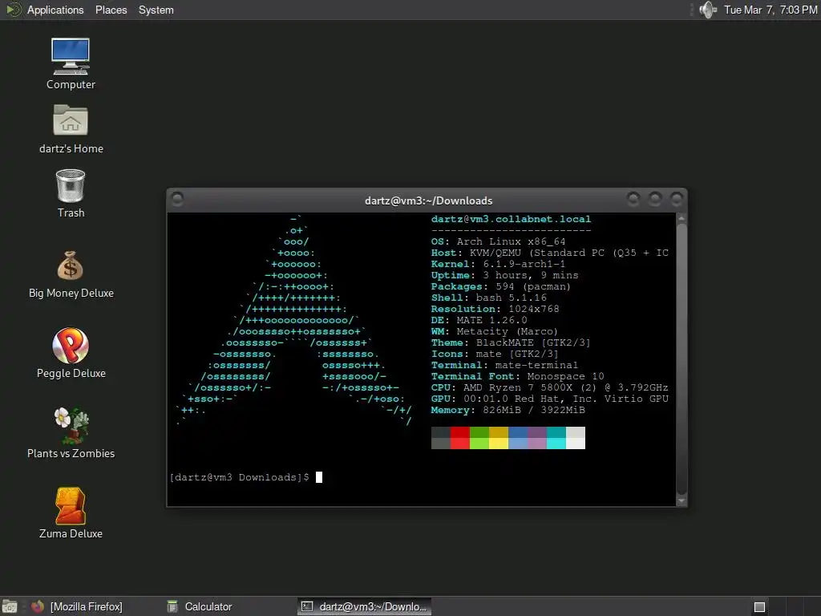Click the 'Theme: BlackMATE' line
This screenshot has height=616, width=821.
pyautogui.click(x=511, y=342)
